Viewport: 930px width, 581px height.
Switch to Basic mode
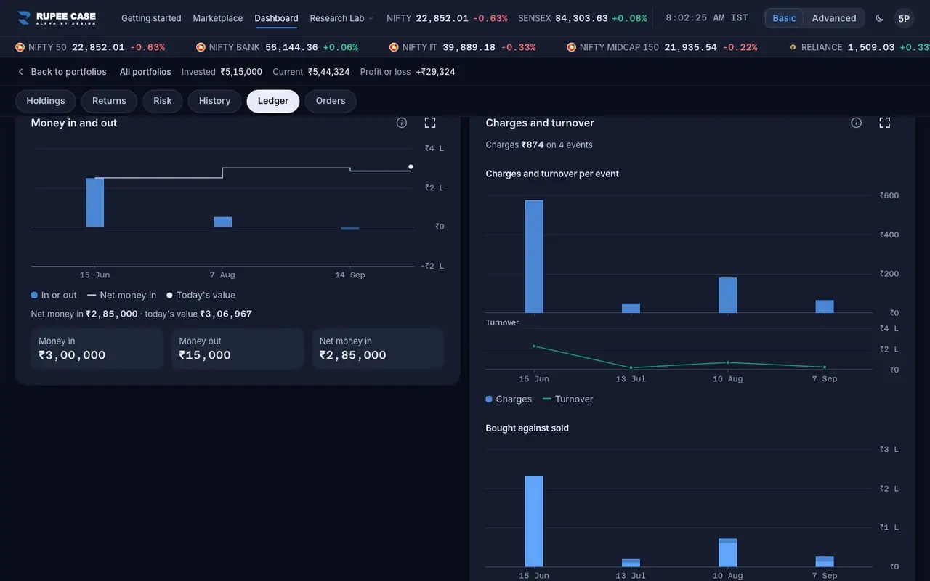784,18
